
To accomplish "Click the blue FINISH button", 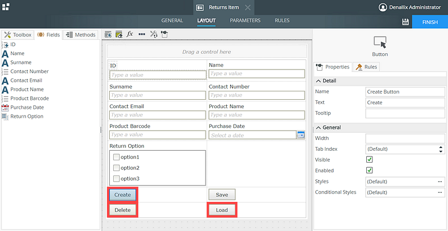I will 430,21.
